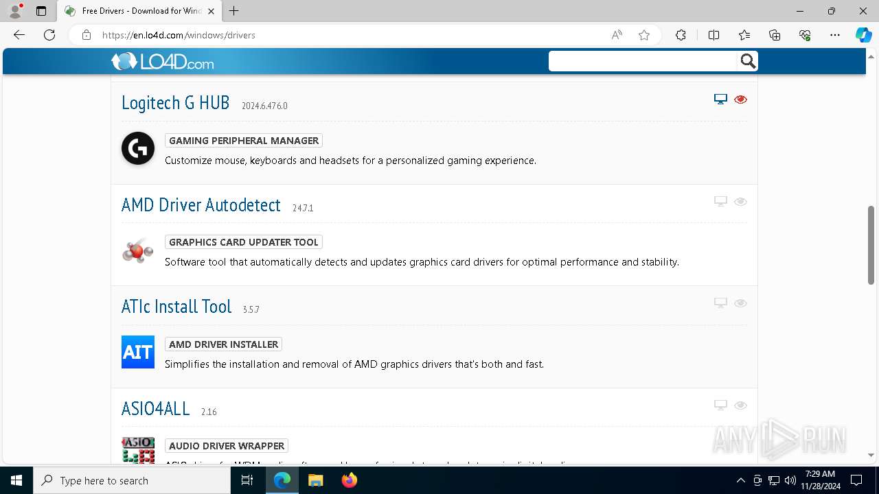
Task: Select the Free Drivers browser tab
Action: pos(139,11)
